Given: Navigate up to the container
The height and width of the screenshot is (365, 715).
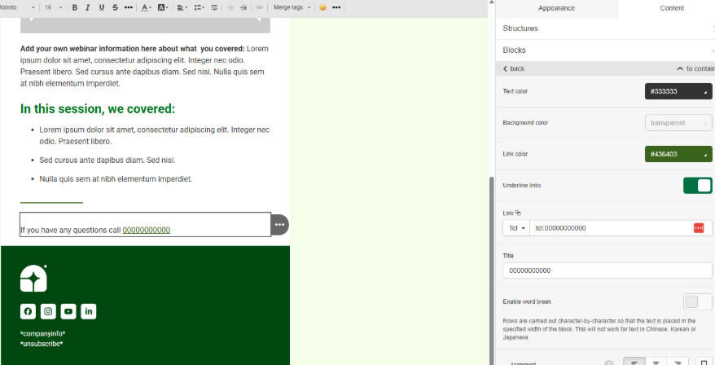Looking at the screenshot, I should [x=695, y=68].
